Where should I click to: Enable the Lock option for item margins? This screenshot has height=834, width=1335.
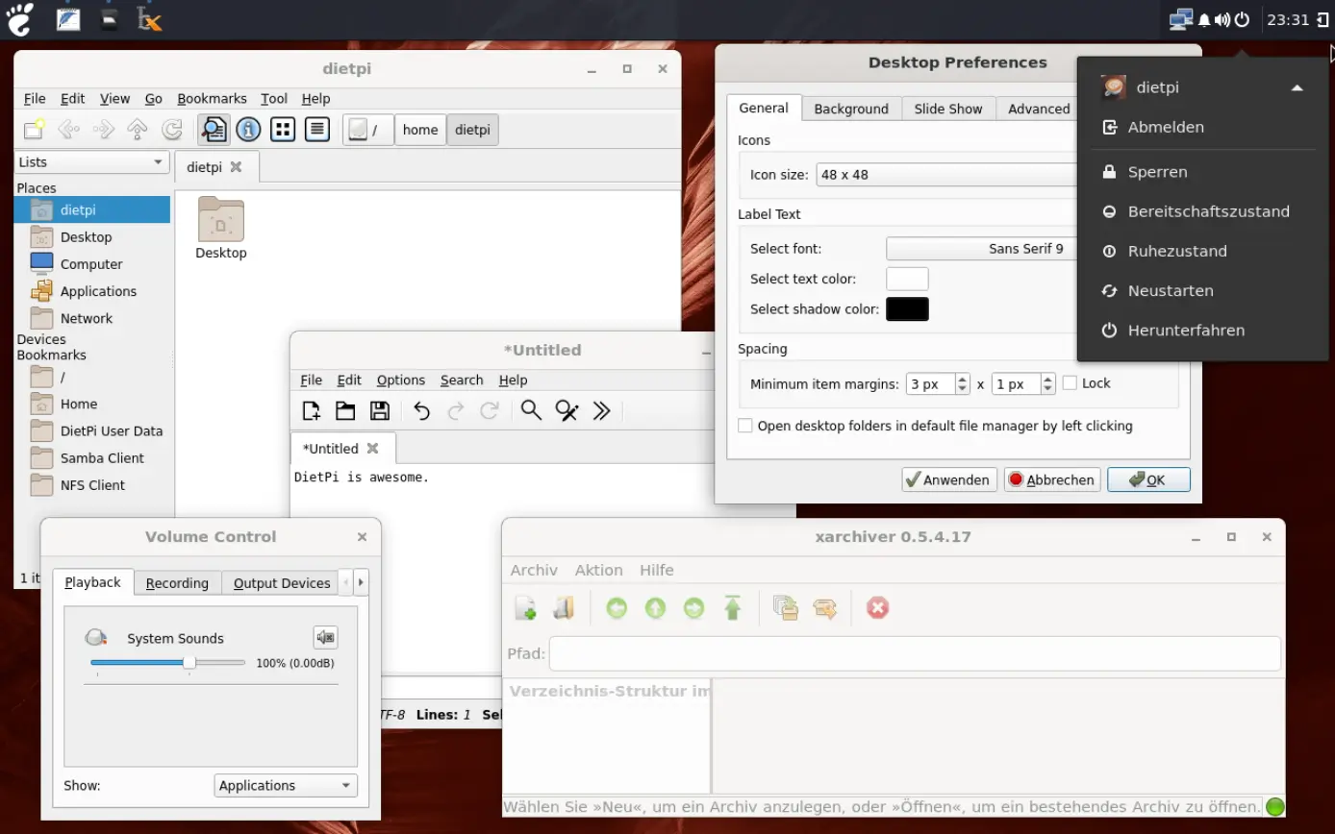pyautogui.click(x=1072, y=382)
